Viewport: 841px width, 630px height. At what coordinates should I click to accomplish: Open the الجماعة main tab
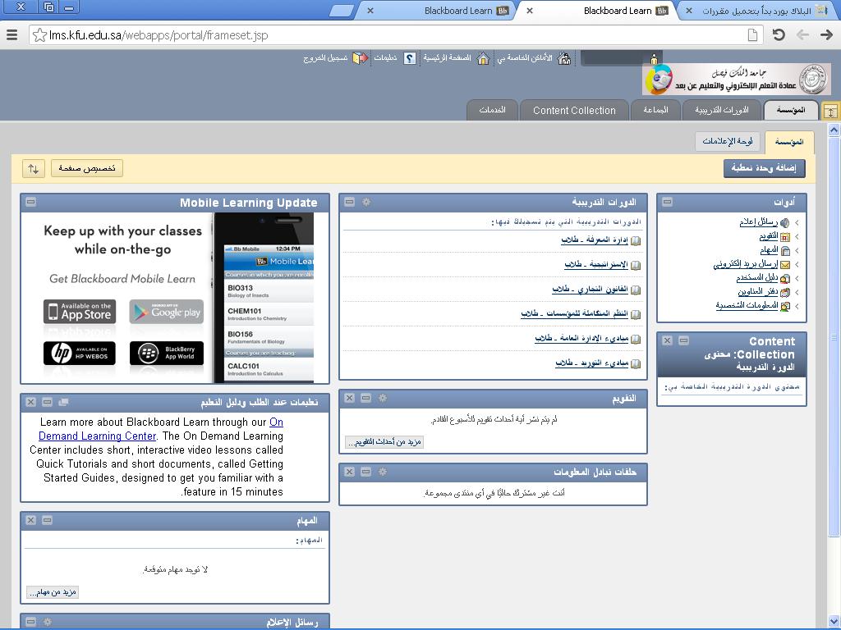pos(655,110)
